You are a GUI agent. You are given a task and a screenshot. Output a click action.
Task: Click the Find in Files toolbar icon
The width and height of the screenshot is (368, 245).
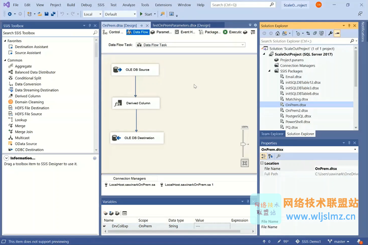pyautogui.click(x=162, y=14)
